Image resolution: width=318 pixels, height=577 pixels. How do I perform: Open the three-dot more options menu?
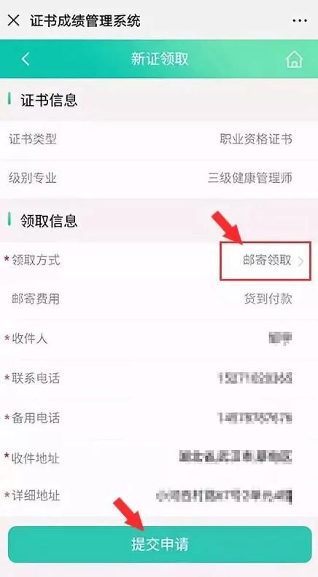(300, 20)
